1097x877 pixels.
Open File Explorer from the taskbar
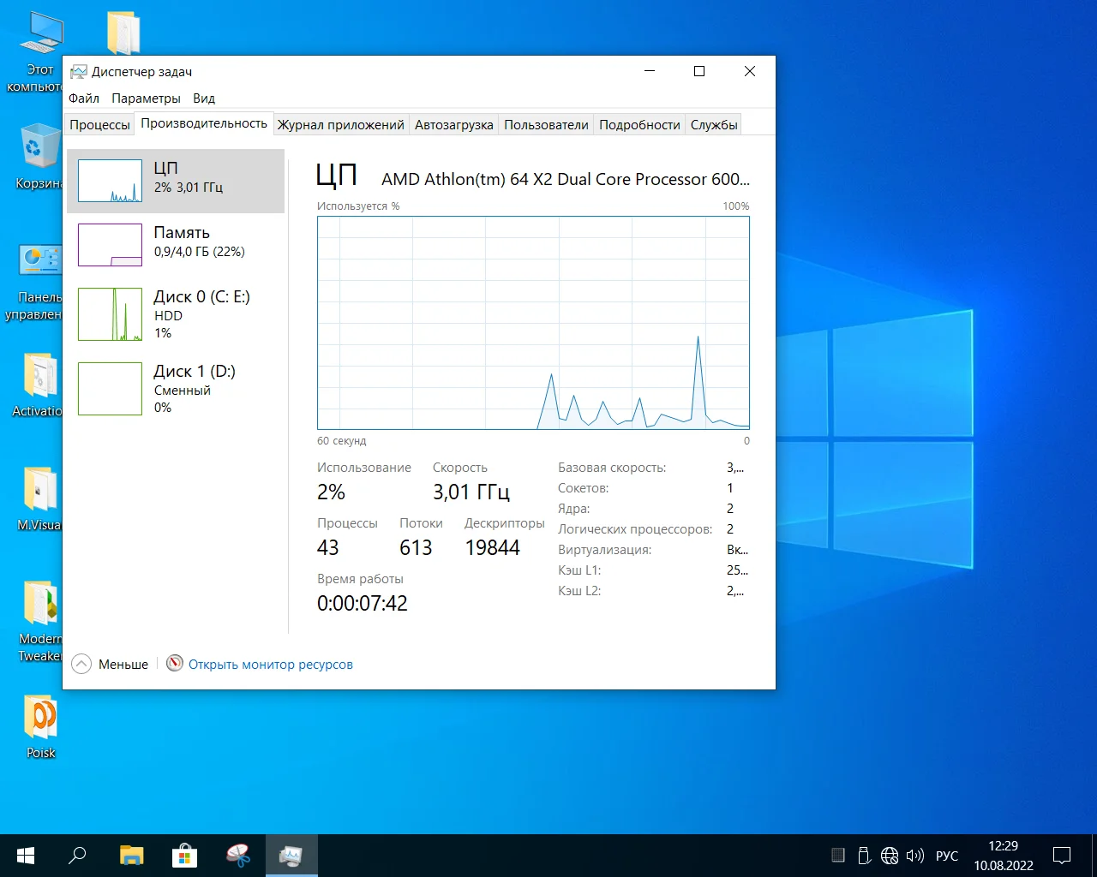click(x=131, y=856)
